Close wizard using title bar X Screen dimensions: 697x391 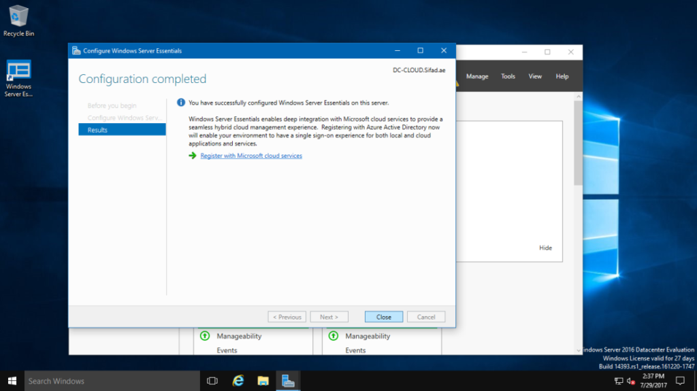[x=444, y=50]
